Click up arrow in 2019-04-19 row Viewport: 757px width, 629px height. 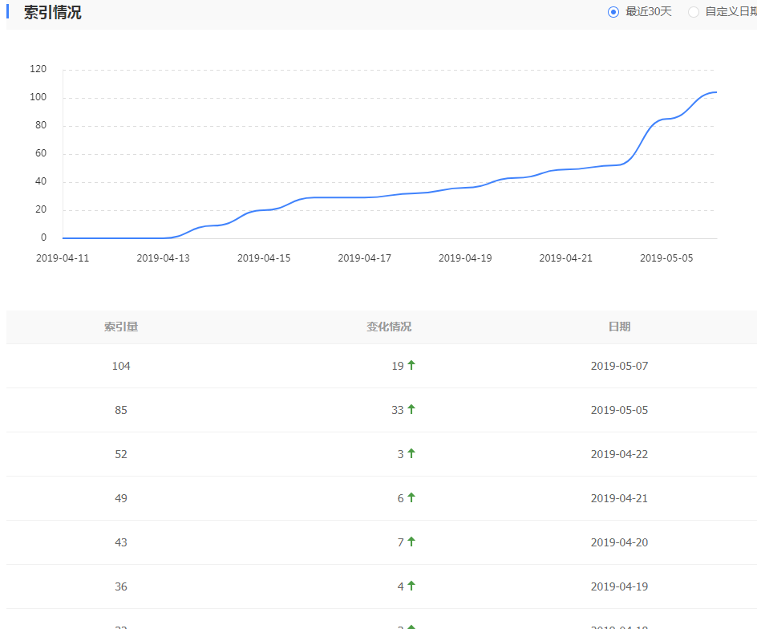[x=411, y=586]
